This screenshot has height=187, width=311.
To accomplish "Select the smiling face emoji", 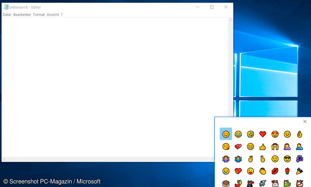I will 226,134.
